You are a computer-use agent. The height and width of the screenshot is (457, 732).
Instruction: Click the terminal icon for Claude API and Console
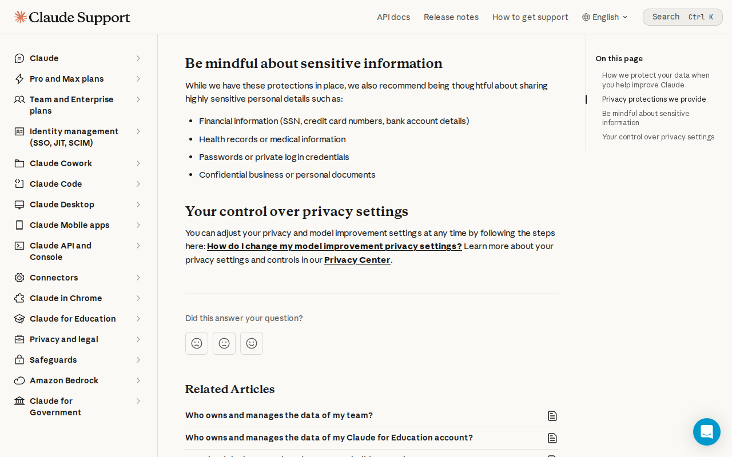click(x=19, y=246)
